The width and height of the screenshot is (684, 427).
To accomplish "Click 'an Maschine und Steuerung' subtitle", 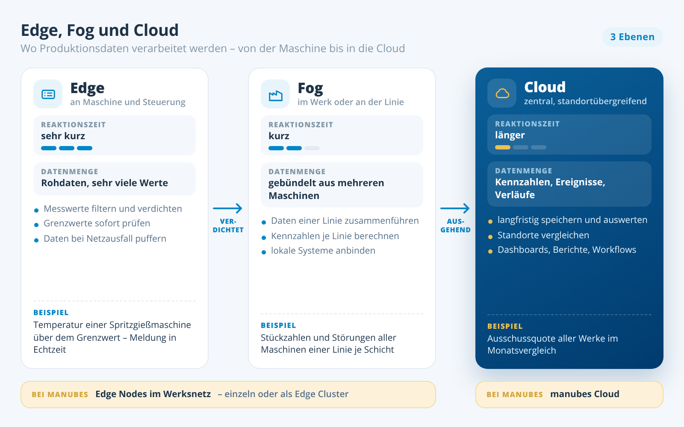I will point(127,102).
